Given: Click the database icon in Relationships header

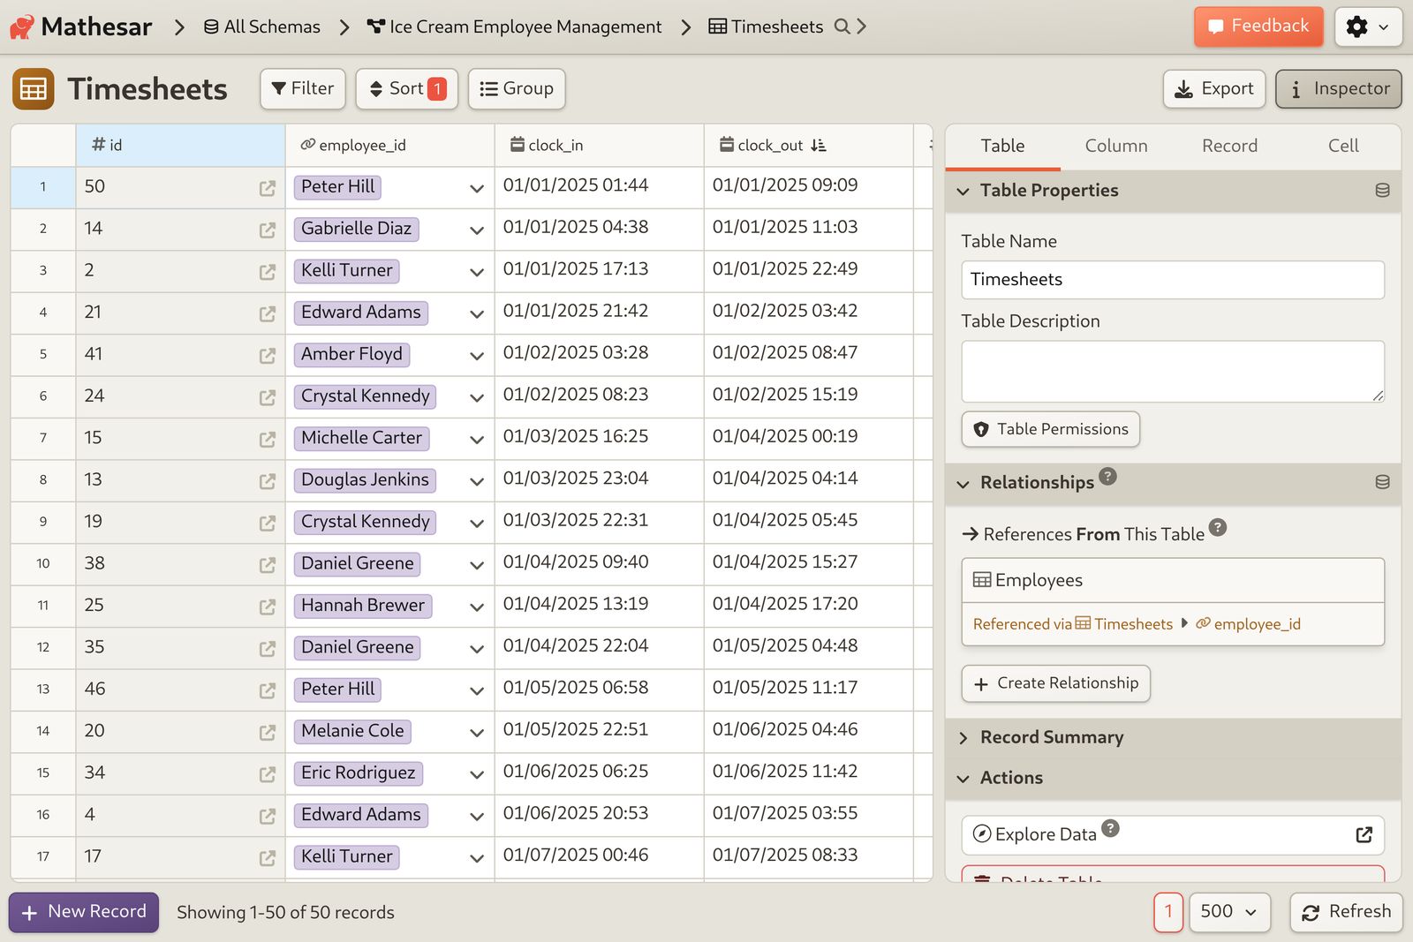Looking at the screenshot, I should 1382,482.
